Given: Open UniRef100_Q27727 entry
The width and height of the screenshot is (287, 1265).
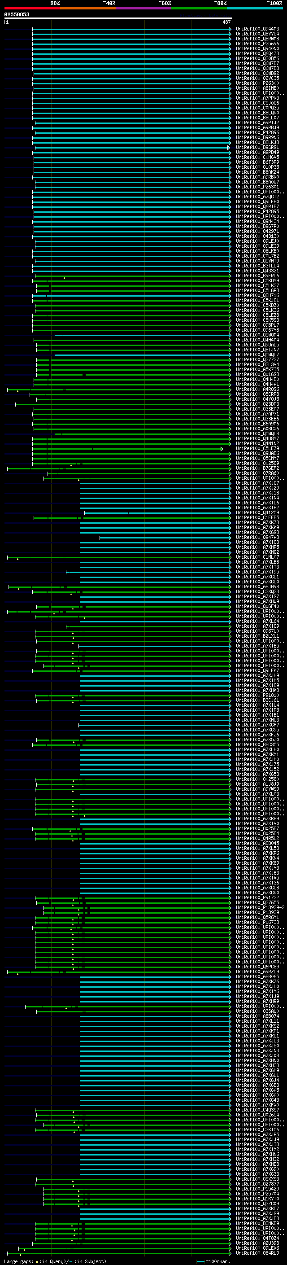Looking at the screenshot, I should tap(257, 359).
